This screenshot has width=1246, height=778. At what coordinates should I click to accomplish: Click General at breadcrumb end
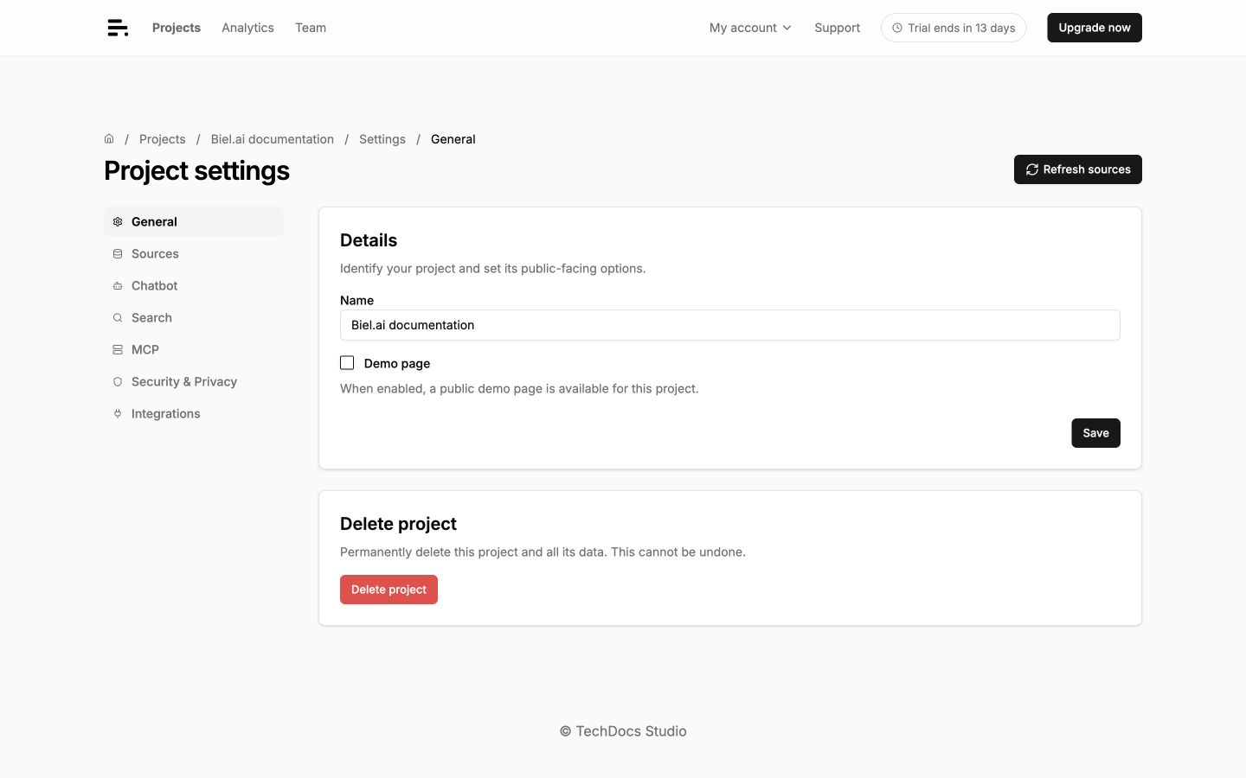pyautogui.click(x=453, y=139)
